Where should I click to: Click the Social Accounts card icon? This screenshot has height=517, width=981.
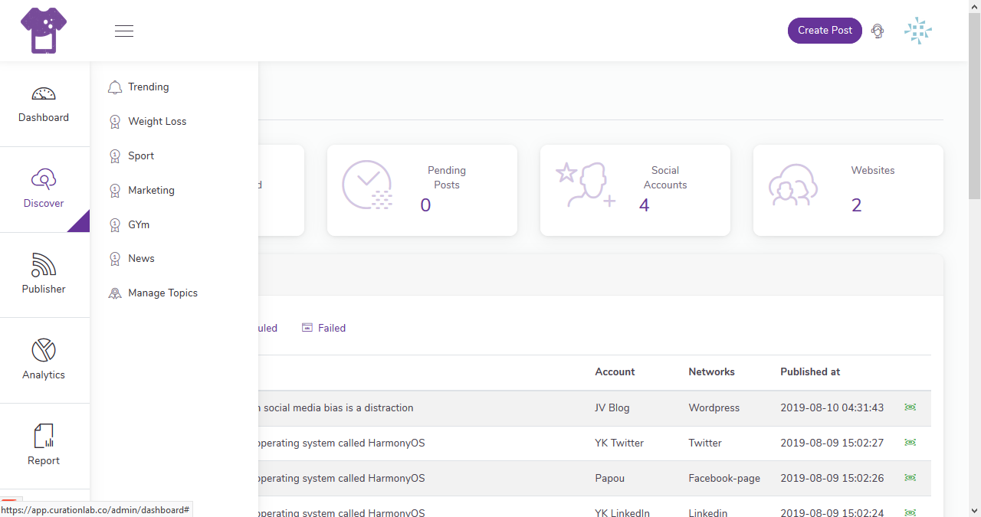[585, 185]
